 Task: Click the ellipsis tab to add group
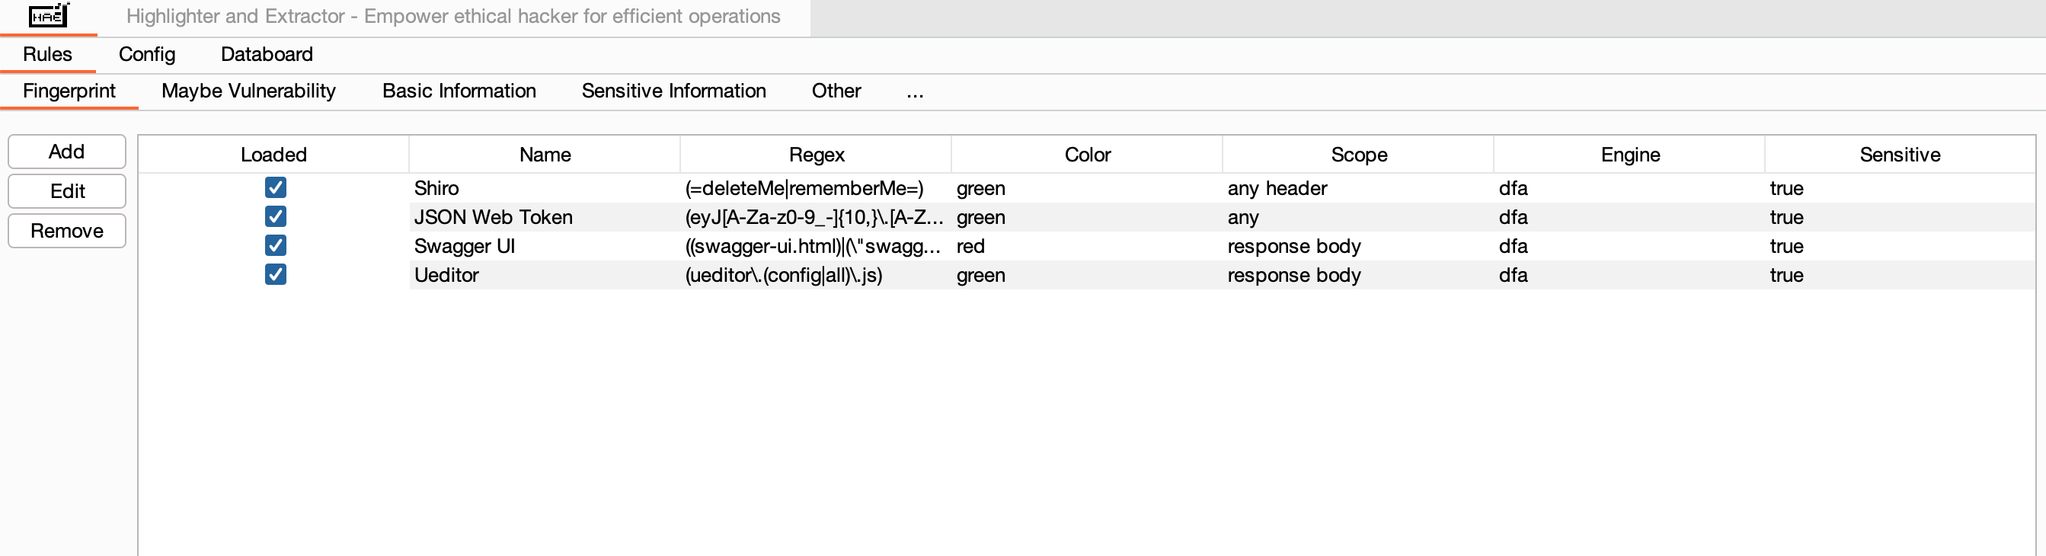914,92
